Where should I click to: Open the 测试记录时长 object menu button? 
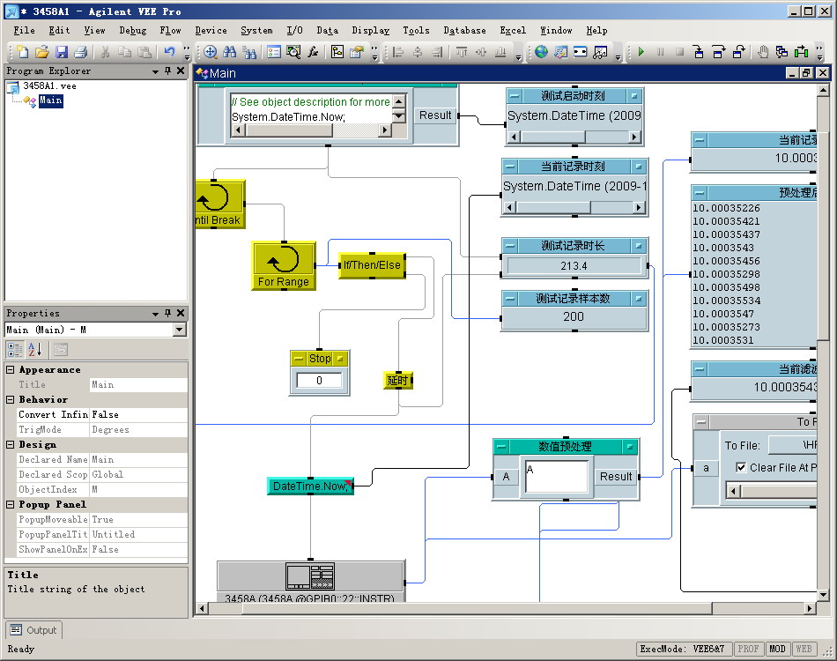(x=510, y=246)
